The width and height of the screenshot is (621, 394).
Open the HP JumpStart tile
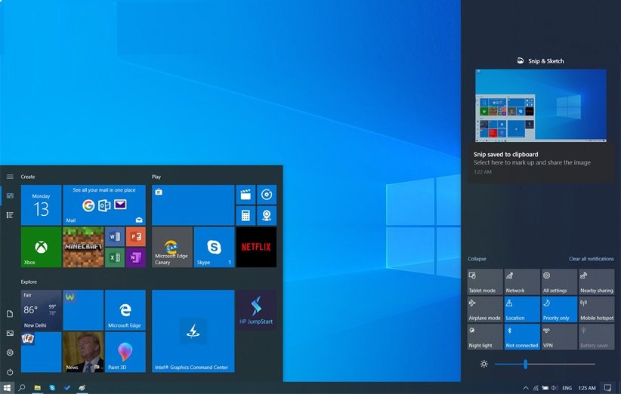(256, 310)
